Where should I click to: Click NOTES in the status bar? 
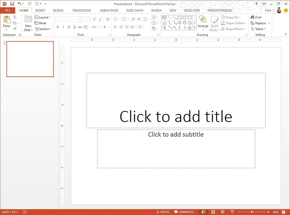click(x=163, y=212)
